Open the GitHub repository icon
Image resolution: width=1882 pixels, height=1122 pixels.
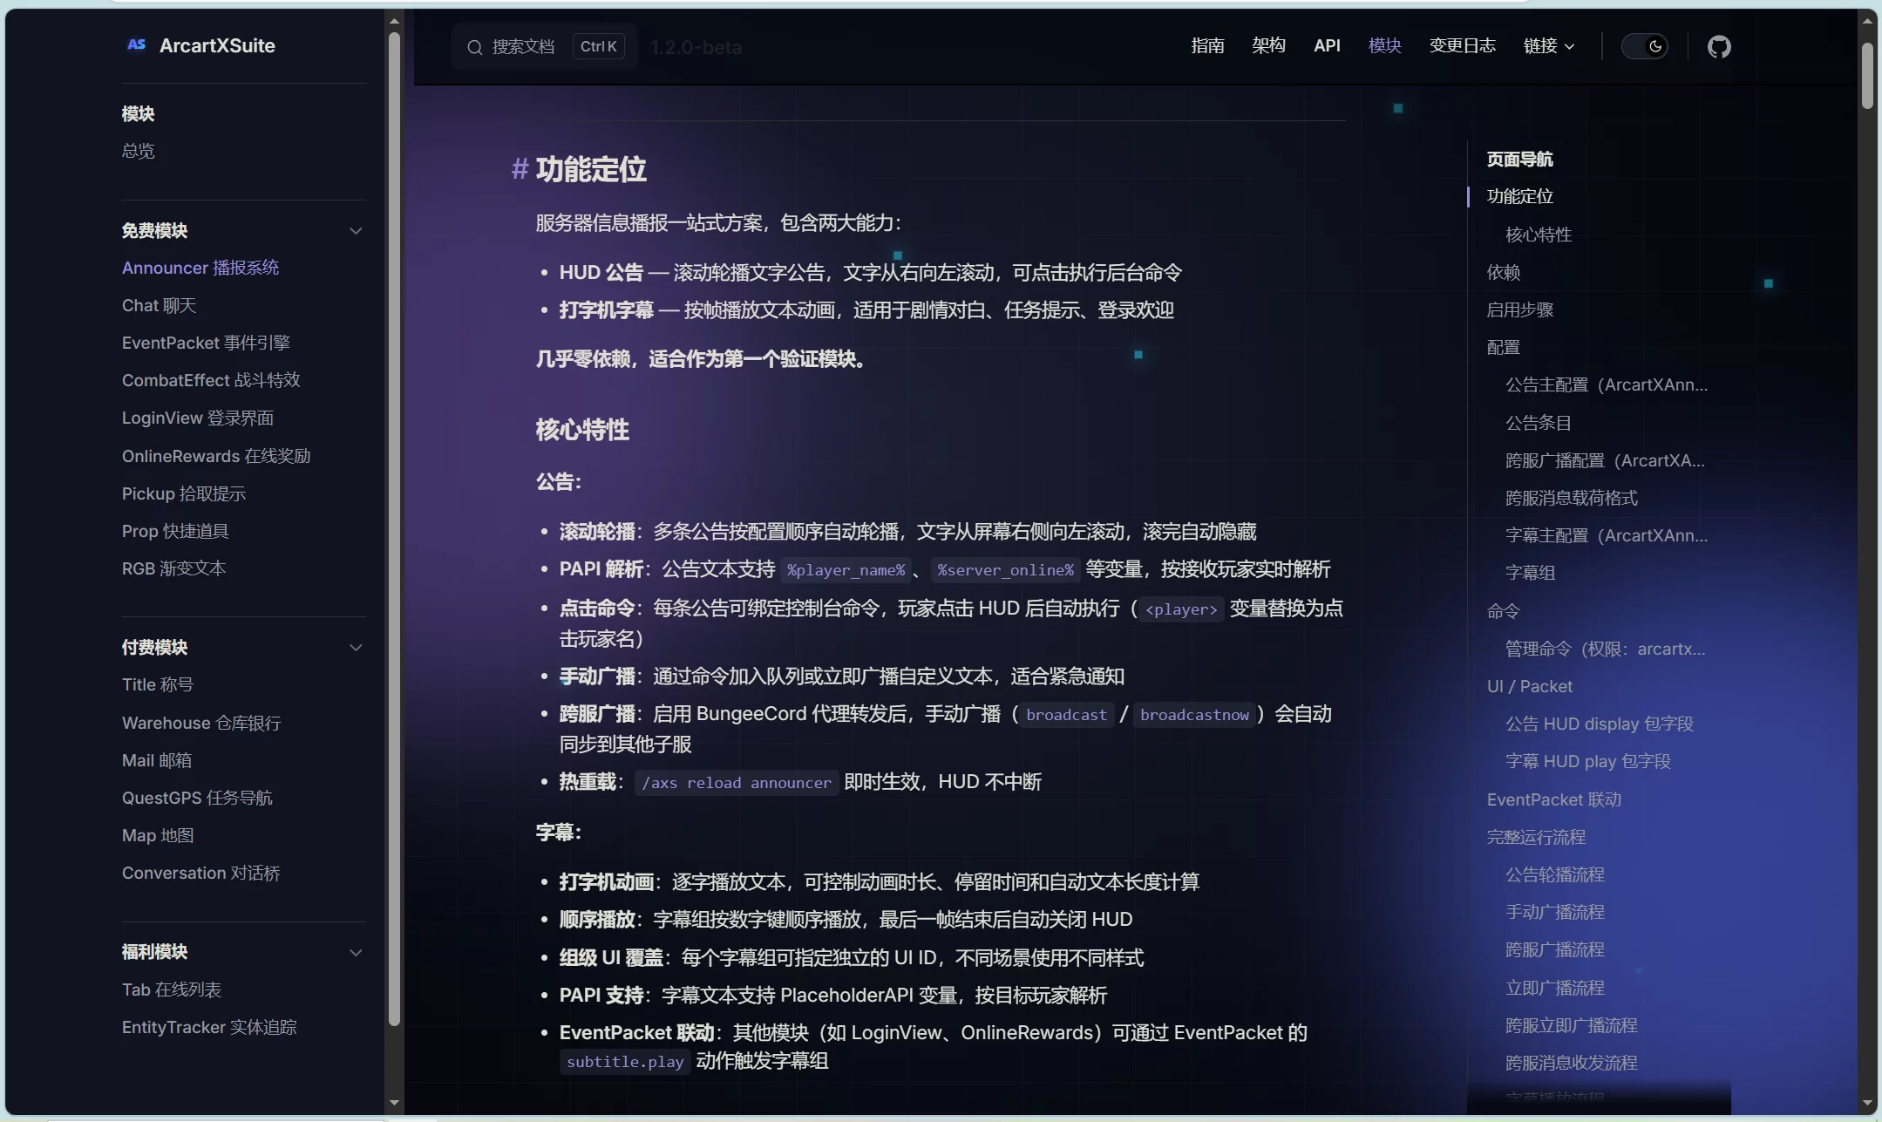(1718, 46)
